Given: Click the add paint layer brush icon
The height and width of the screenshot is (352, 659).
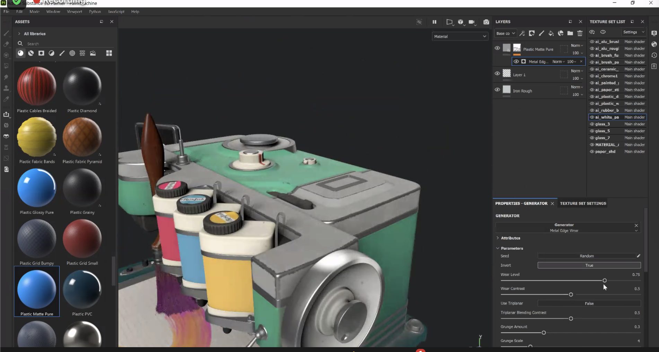Looking at the screenshot, I should click(x=541, y=33).
